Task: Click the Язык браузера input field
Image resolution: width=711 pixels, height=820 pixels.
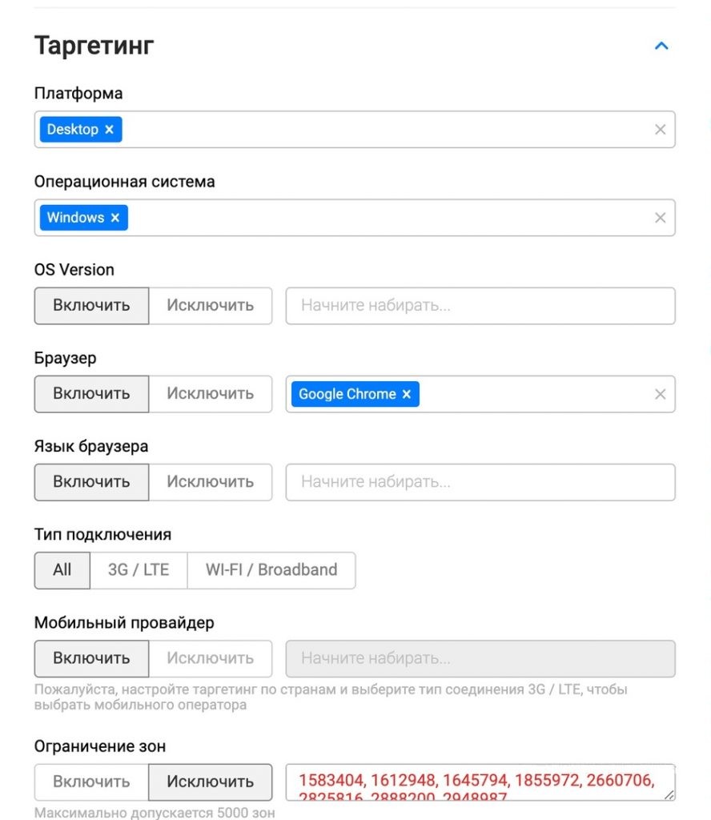Action: point(480,481)
